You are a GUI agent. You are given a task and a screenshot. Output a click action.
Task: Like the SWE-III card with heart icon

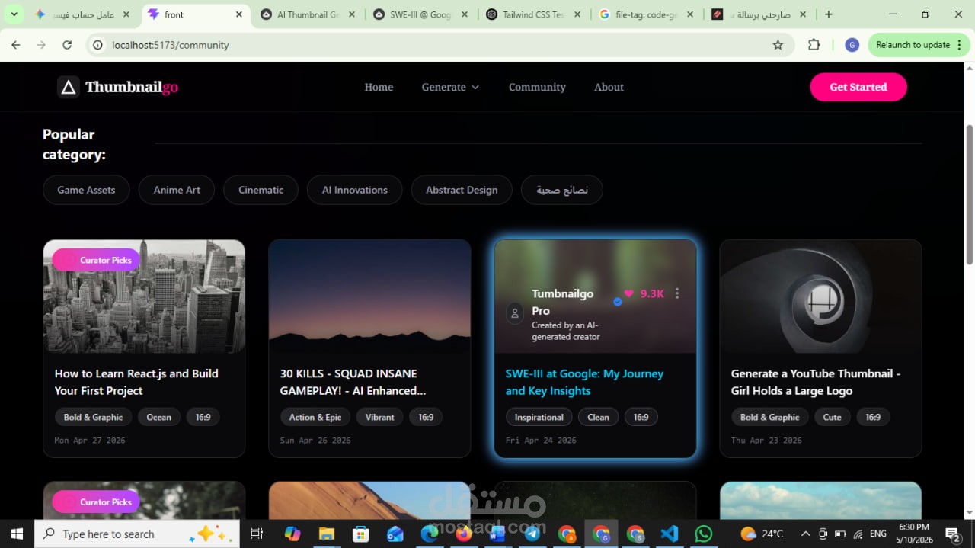629,293
